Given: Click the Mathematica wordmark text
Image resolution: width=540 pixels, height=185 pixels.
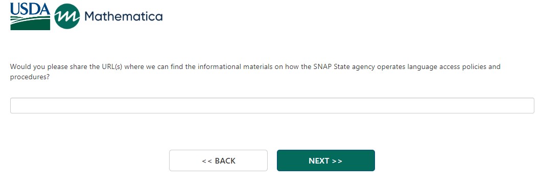Looking at the screenshot, I should (x=123, y=16).
